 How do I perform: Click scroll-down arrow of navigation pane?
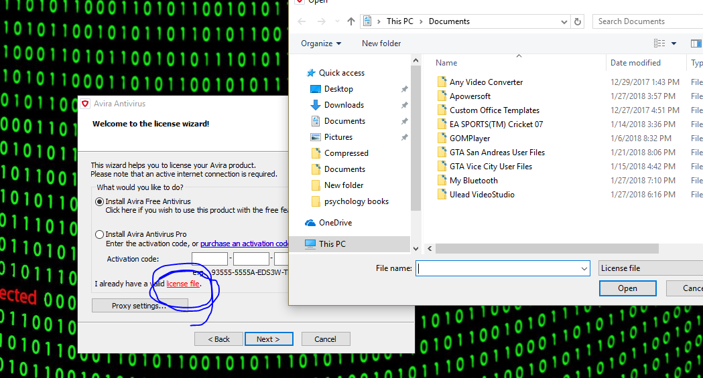(x=416, y=248)
